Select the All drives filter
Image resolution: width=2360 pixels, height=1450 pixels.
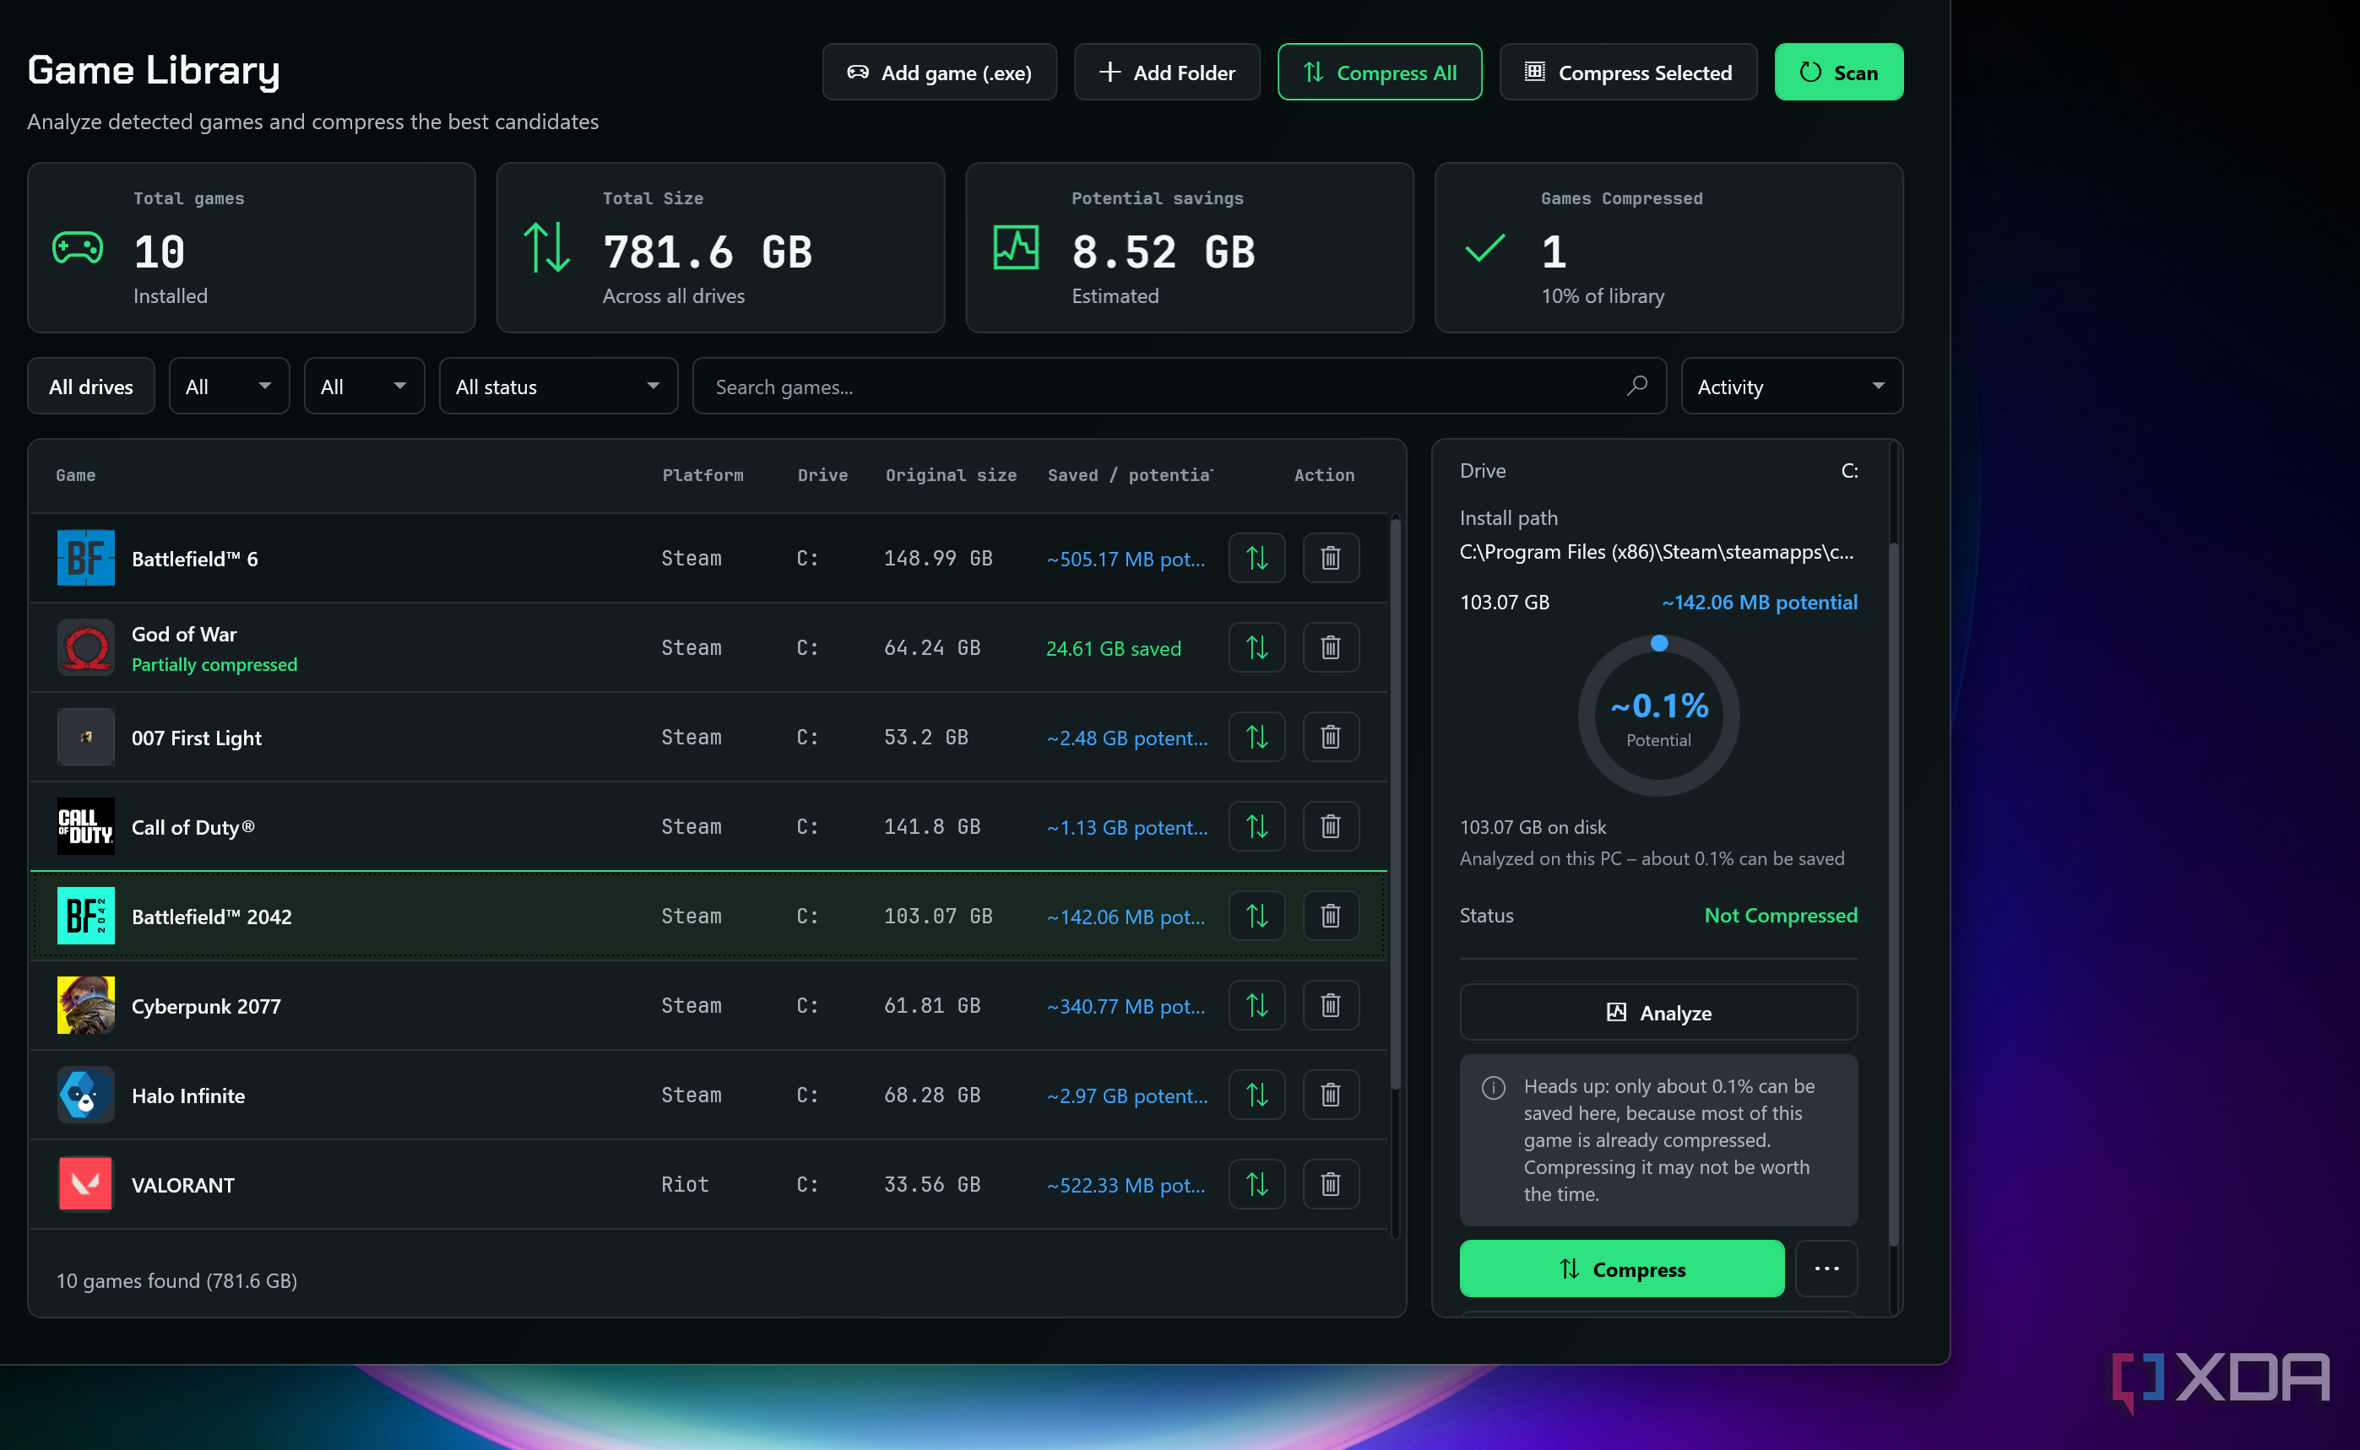coord(91,387)
